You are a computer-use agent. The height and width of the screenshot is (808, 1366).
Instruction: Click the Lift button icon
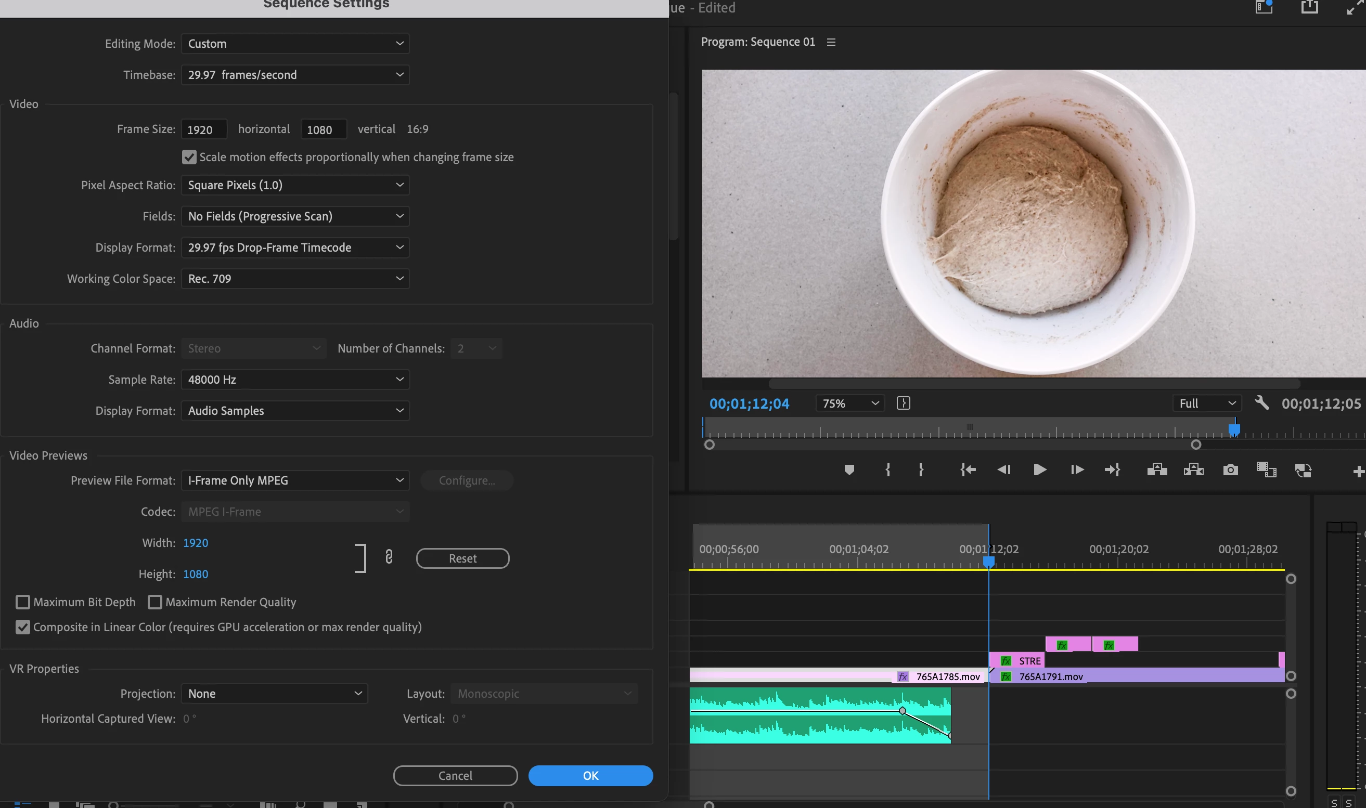tap(1156, 470)
